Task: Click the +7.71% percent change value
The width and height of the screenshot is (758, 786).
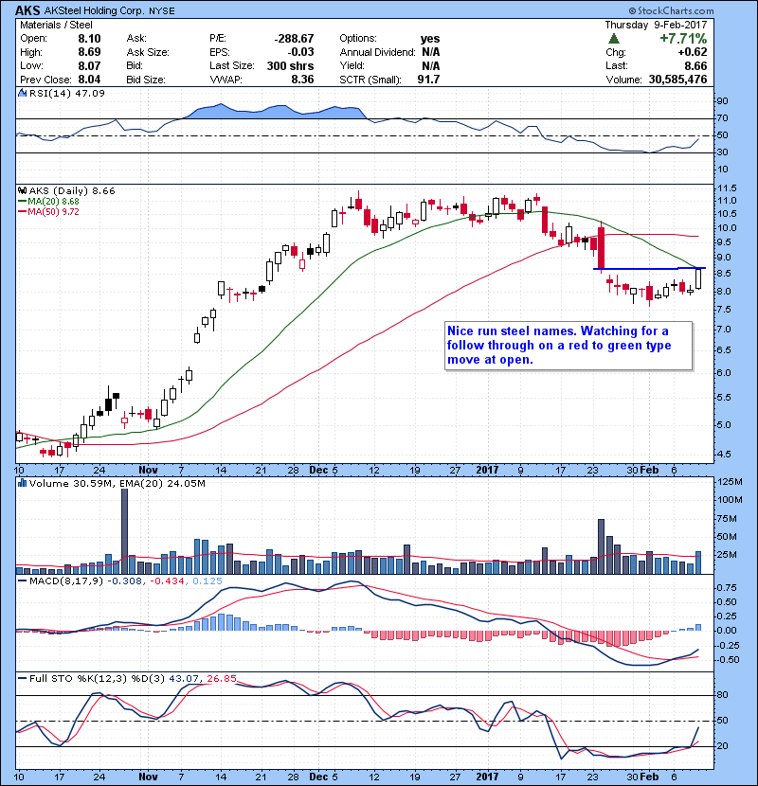Action: (683, 39)
